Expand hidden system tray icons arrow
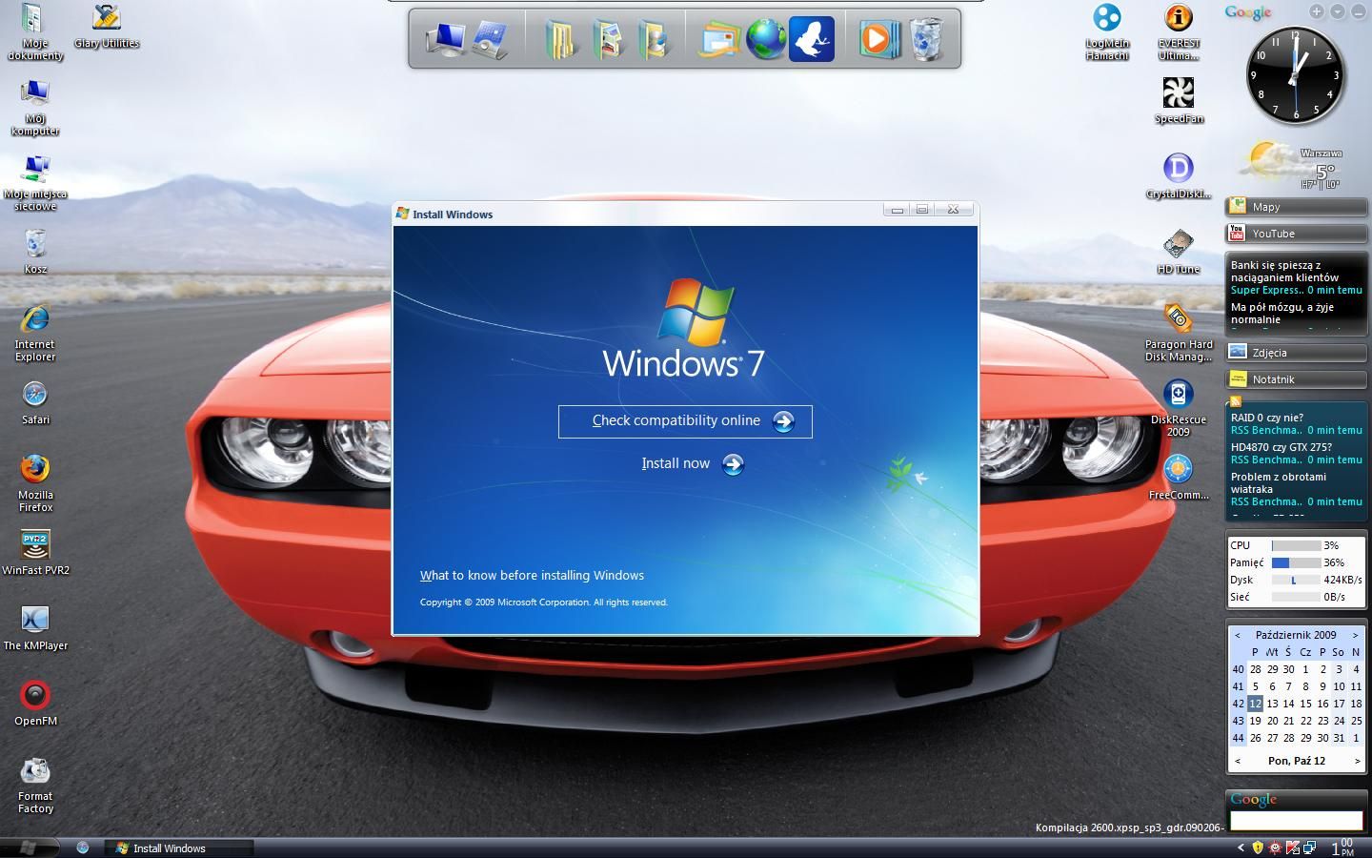 [x=1240, y=848]
